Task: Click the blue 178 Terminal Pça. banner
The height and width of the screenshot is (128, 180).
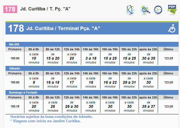Action: (x=92, y=28)
